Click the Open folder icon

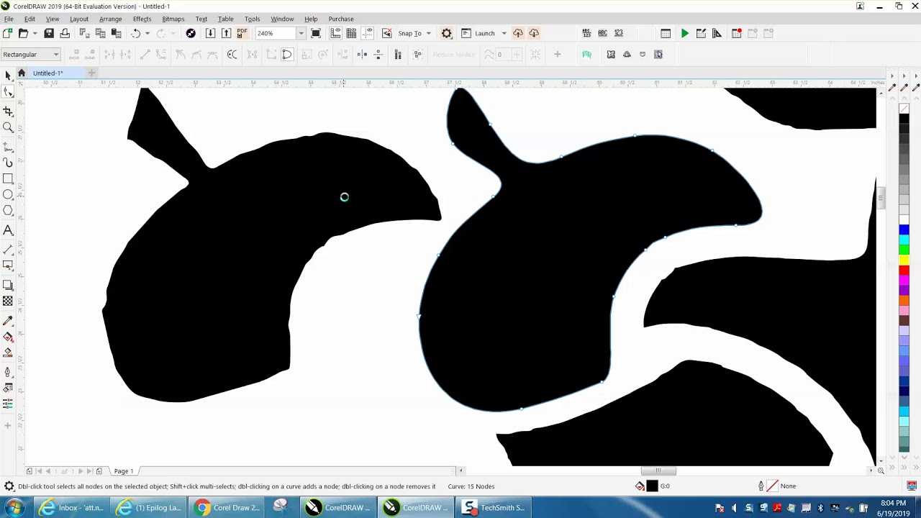pos(23,33)
